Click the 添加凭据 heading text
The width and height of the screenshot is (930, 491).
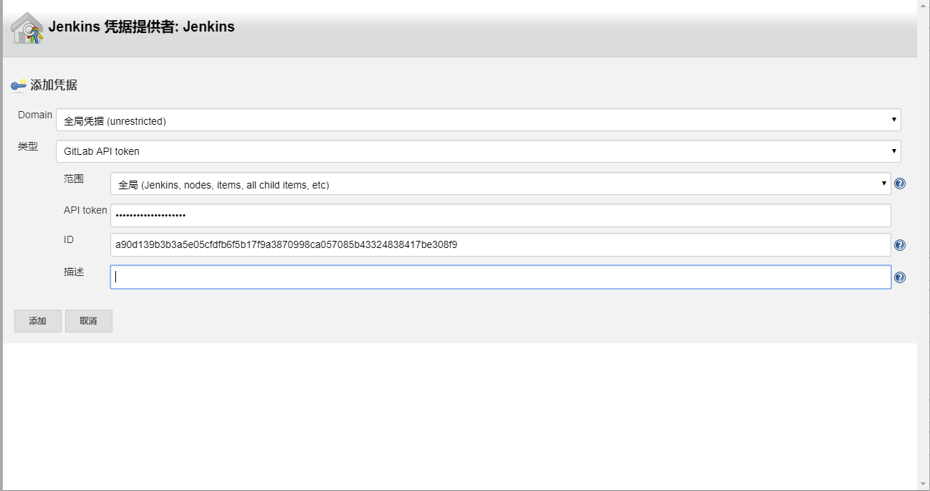point(54,85)
